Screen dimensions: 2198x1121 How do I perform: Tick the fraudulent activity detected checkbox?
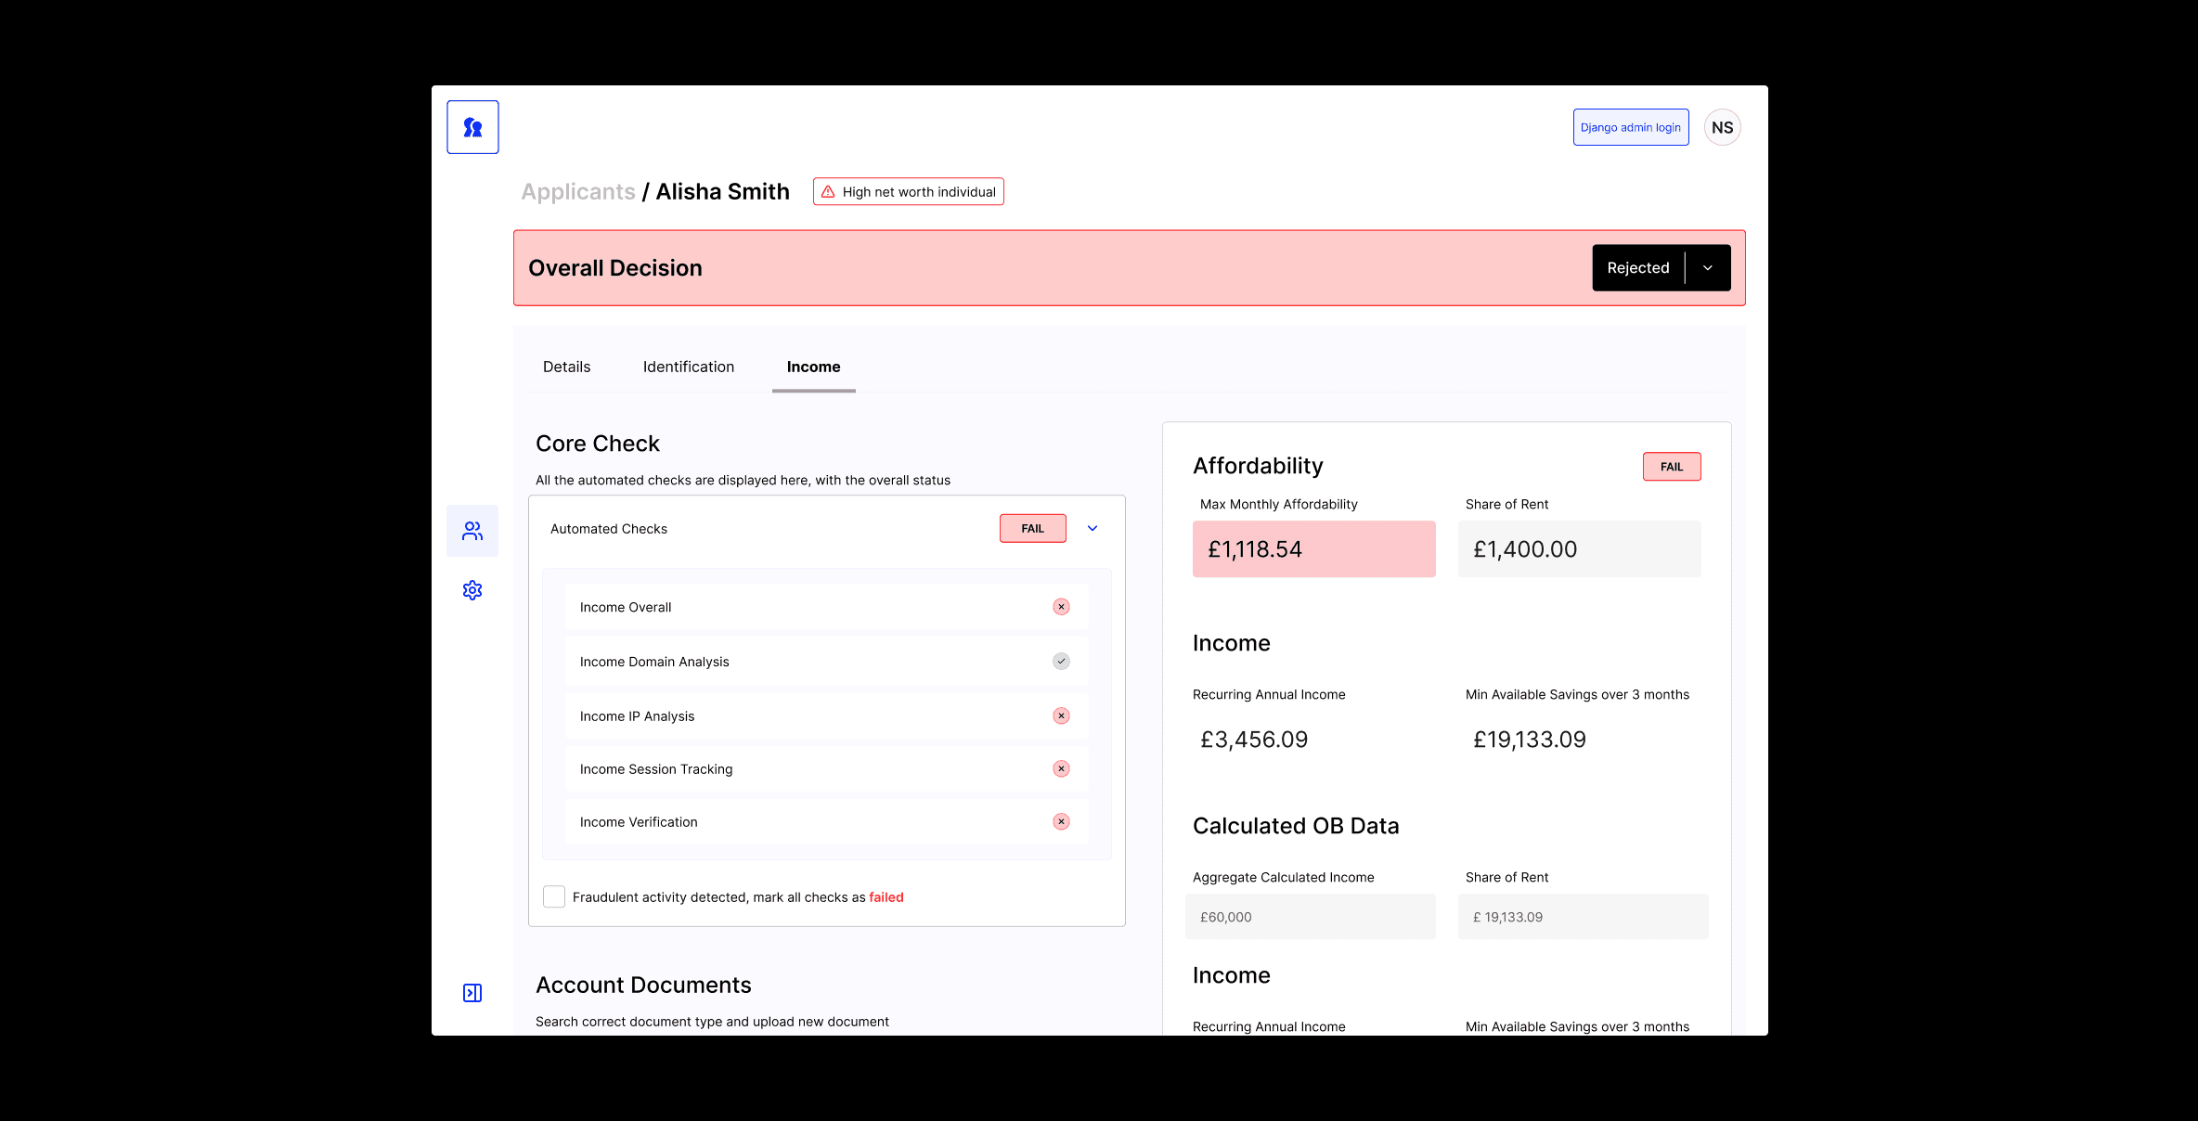coord(554,896)
